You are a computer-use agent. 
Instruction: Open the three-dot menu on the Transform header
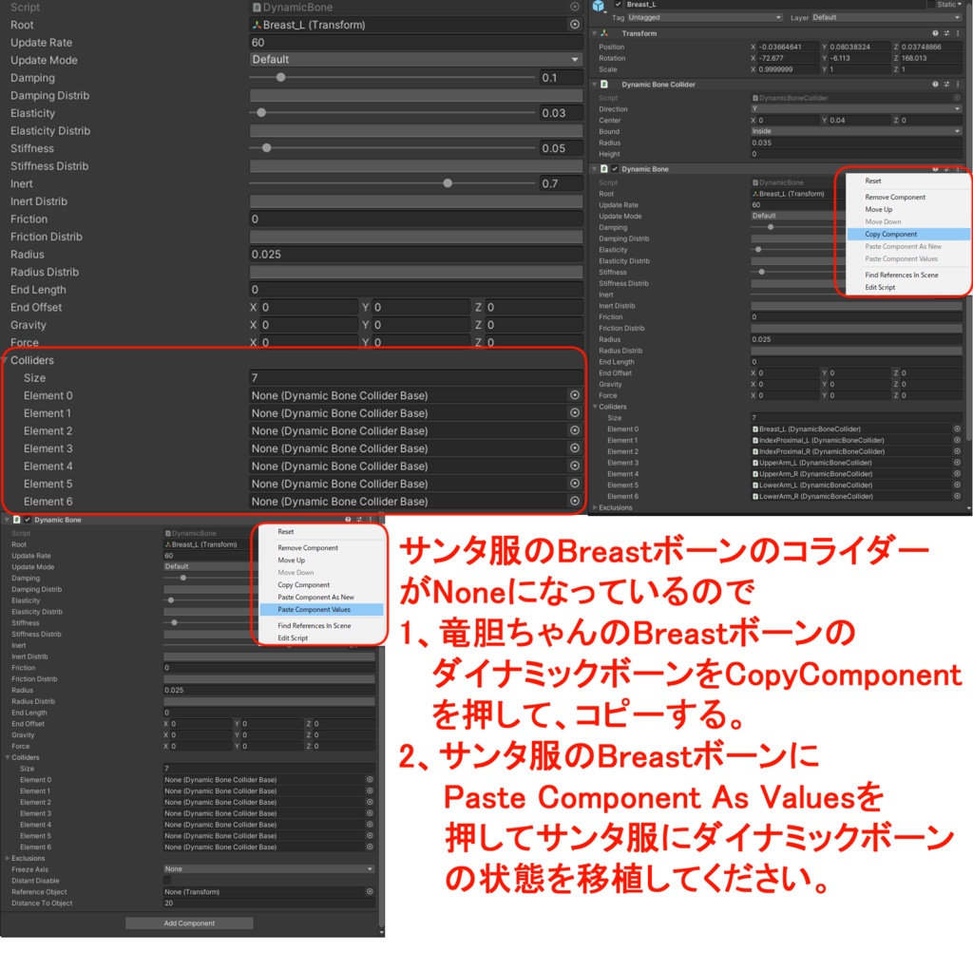(958, 33)
